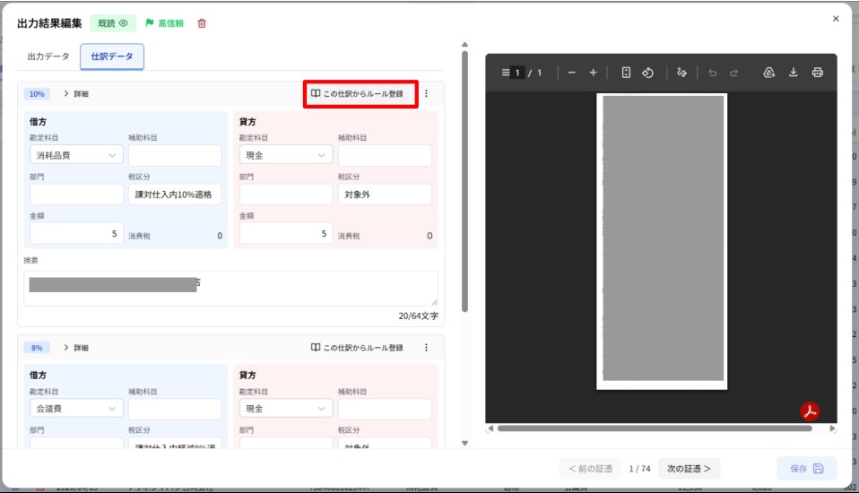
Task: Click the undo icon in PDF toolbar
Action: [x=712, y=73]
